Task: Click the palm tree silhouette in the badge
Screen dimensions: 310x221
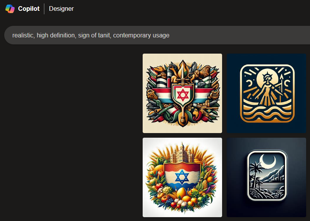Action: point(254,174)
